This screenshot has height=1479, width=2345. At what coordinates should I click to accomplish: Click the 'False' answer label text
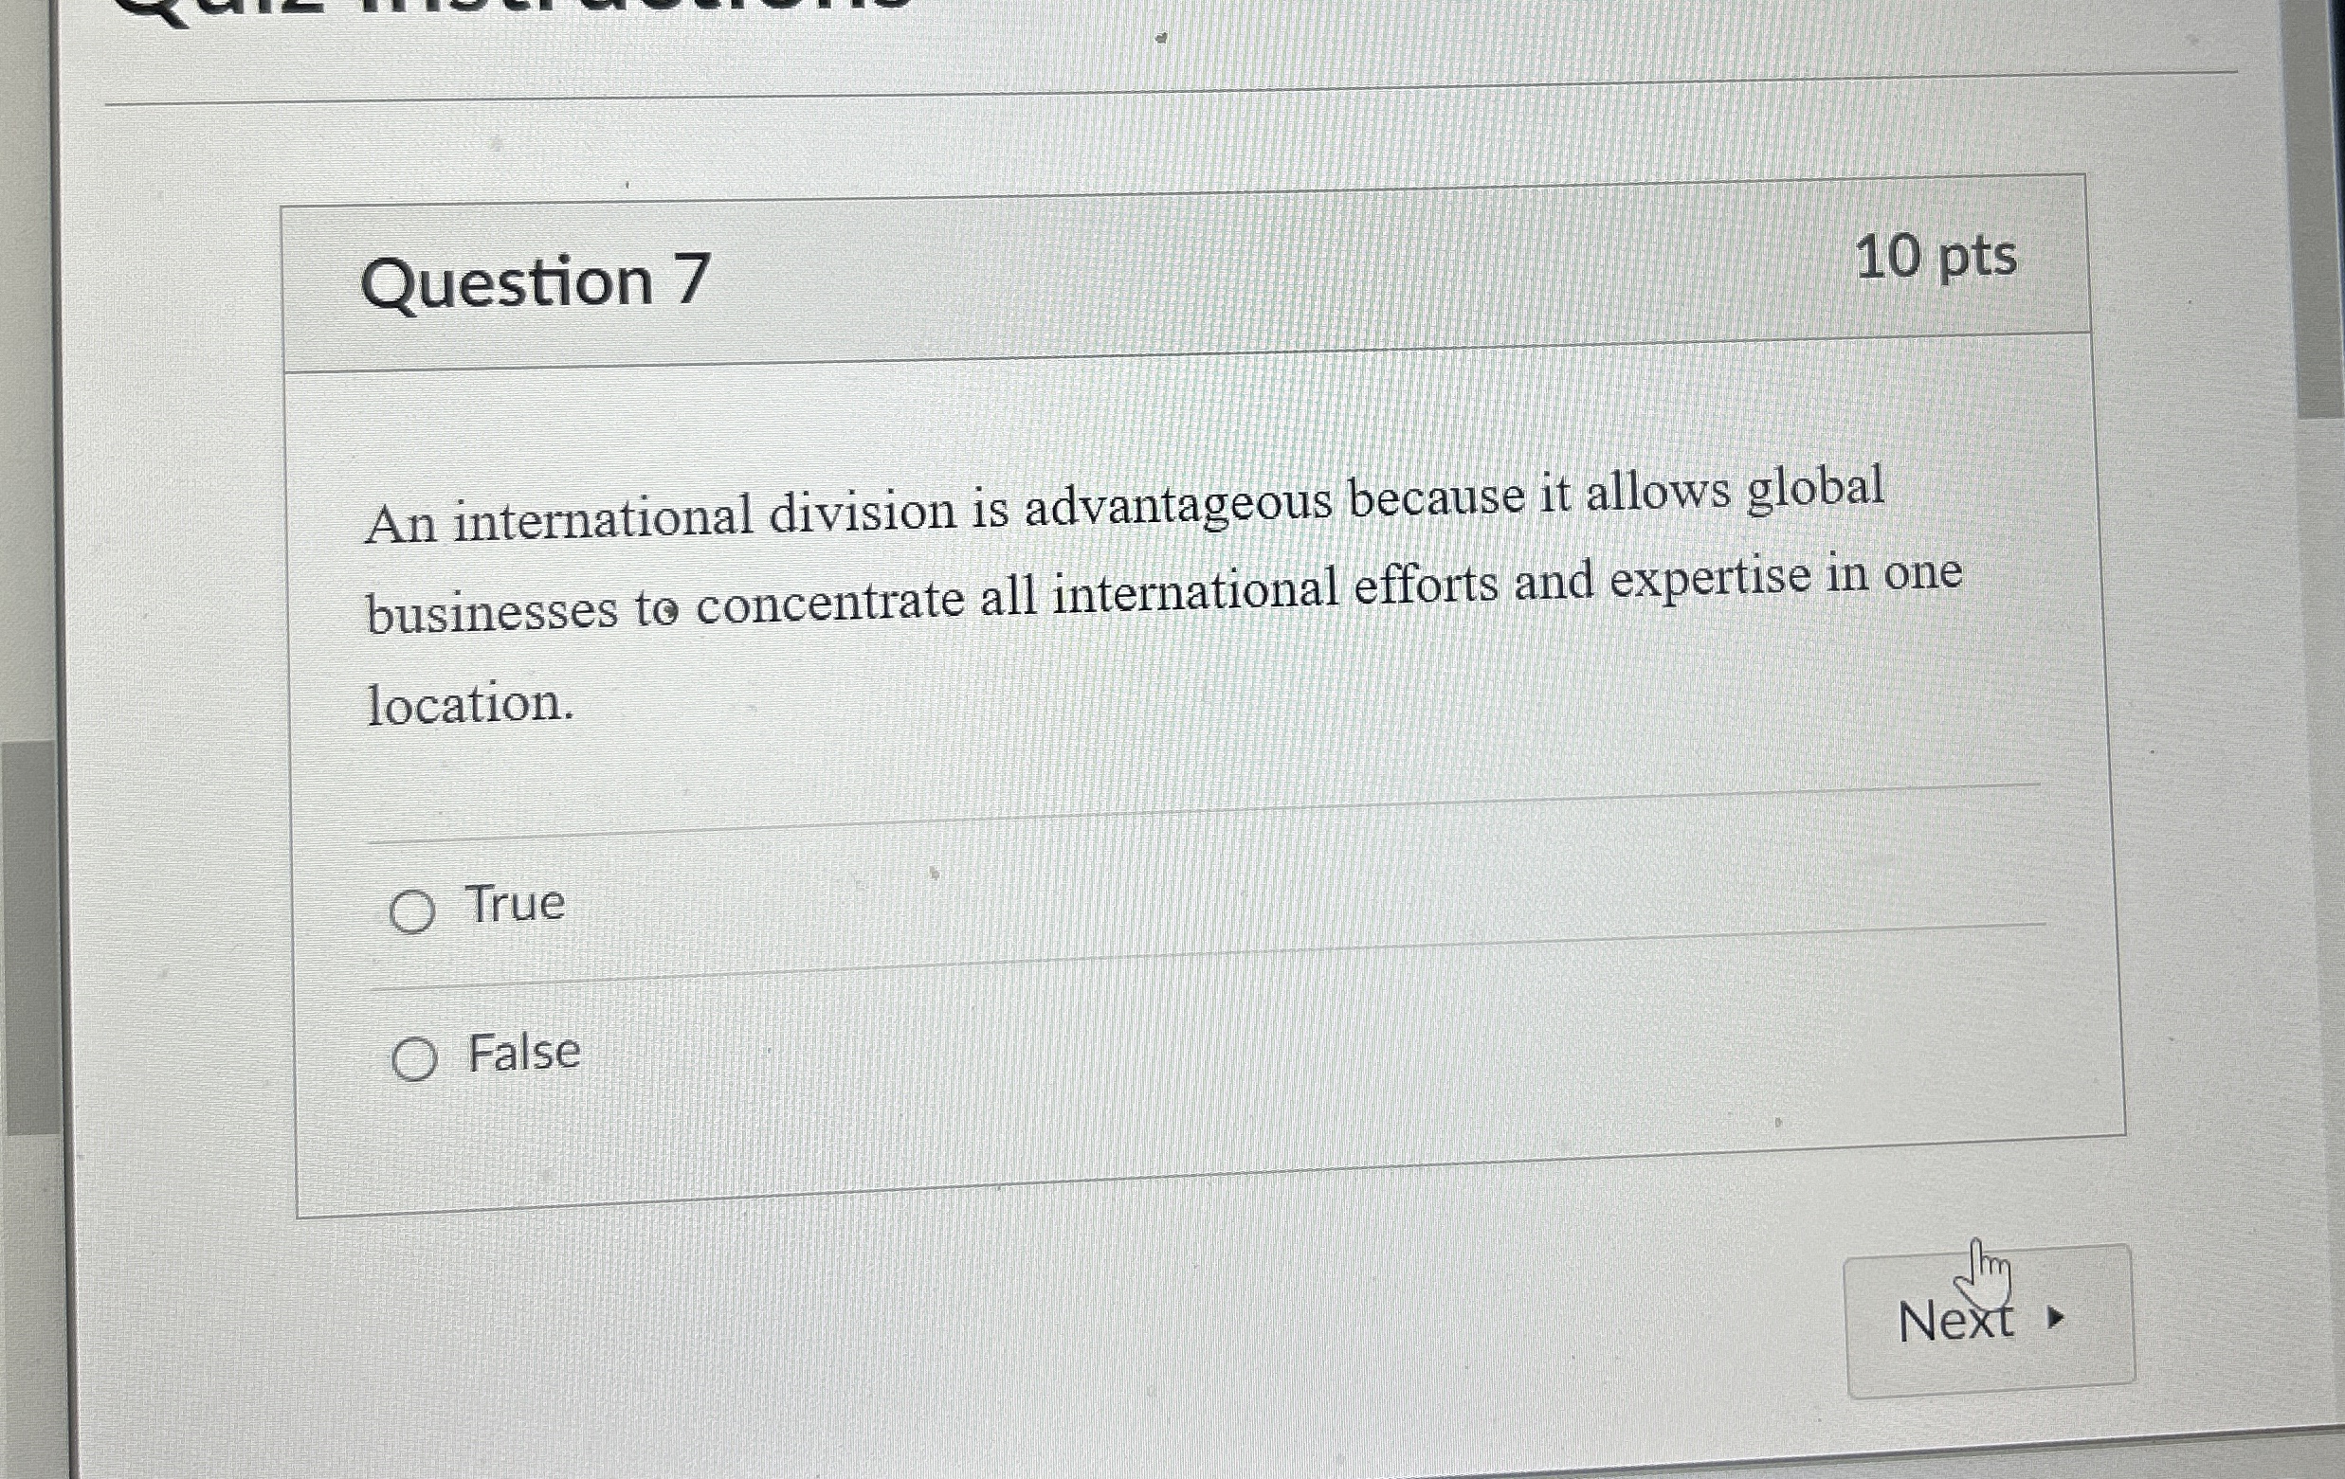(x=524, y=1053)
